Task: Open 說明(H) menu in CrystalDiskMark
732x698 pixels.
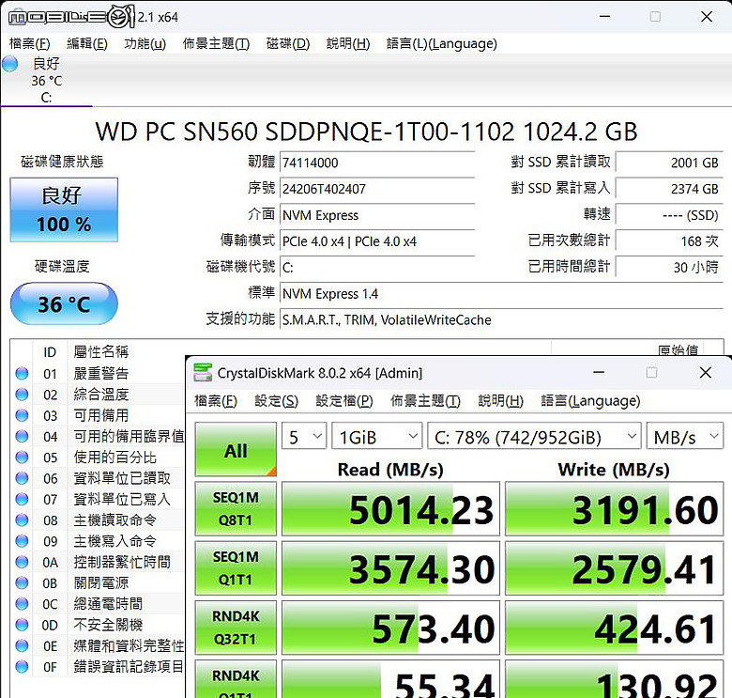Action: tap(500, 401)
